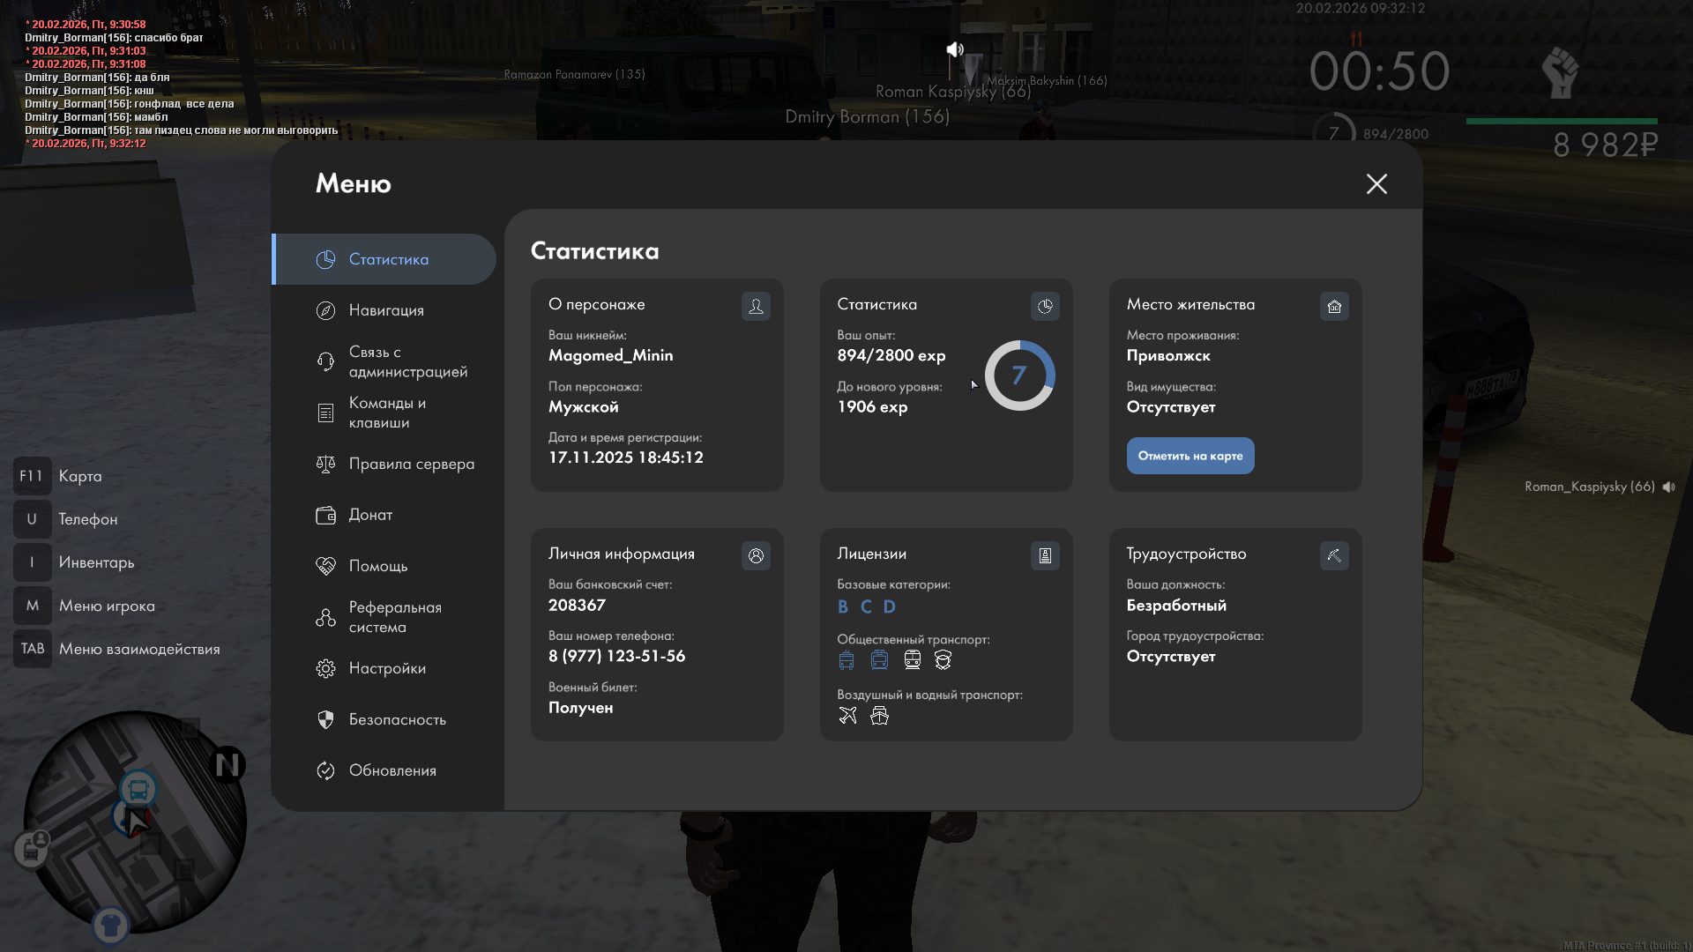This screenshot has height=952, width=1693.
Task: Click the character profile icon in О персонаже card
Action: pyautogui.click(x=756, y=306)
